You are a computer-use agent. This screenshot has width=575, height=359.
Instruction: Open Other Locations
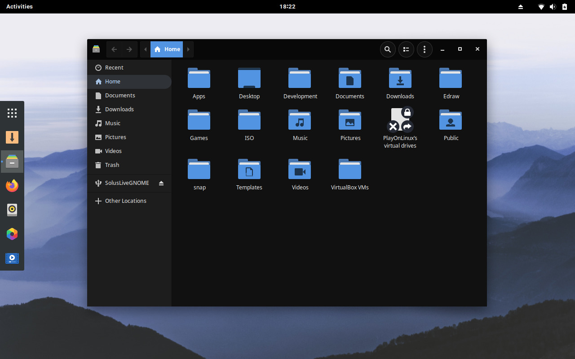click(125, 201)
